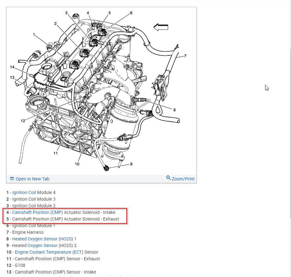Open the Camshaft Position link in item 4
The height and width of the screenshot is (277, 291).
tap(31, 212)
